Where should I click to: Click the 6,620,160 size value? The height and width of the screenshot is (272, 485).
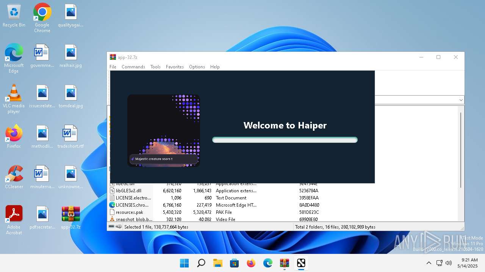click(172, 191)
